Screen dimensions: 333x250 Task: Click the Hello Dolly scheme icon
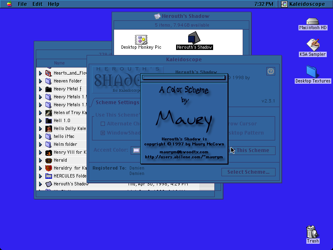(x=48, y=128)
